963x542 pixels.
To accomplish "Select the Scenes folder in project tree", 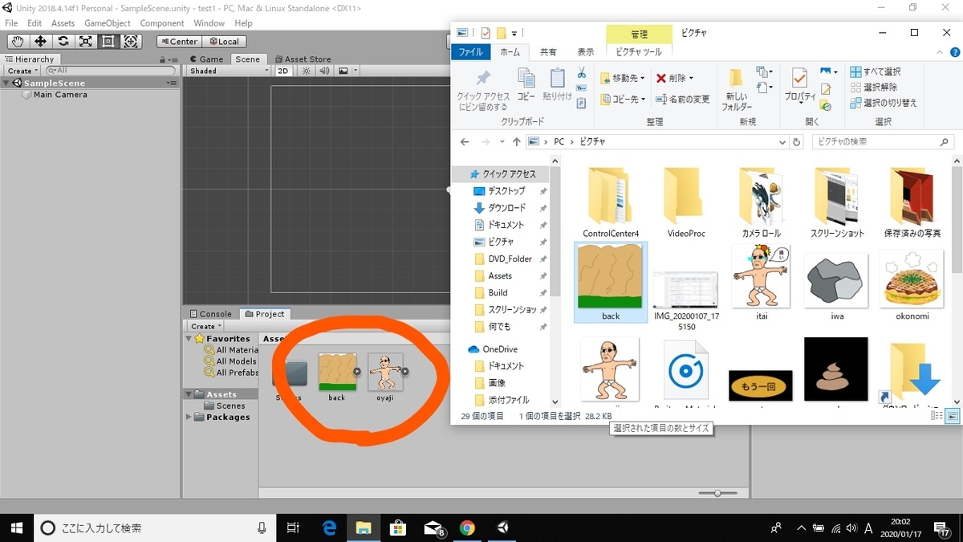I will (x=230, y=405).
